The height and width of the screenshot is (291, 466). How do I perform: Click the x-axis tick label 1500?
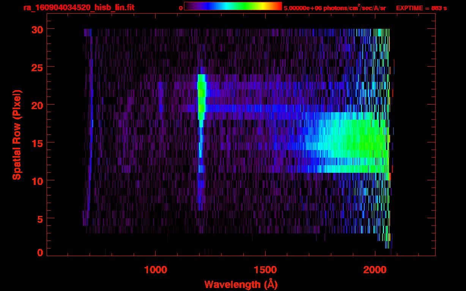click(265, 270)
